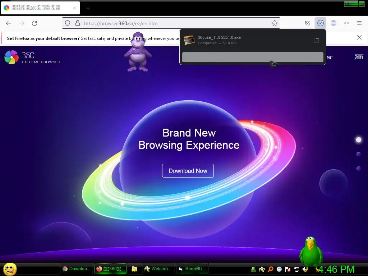Click the speaker volume tray icon
Screen dimensions: 368x276
[305, 270]
